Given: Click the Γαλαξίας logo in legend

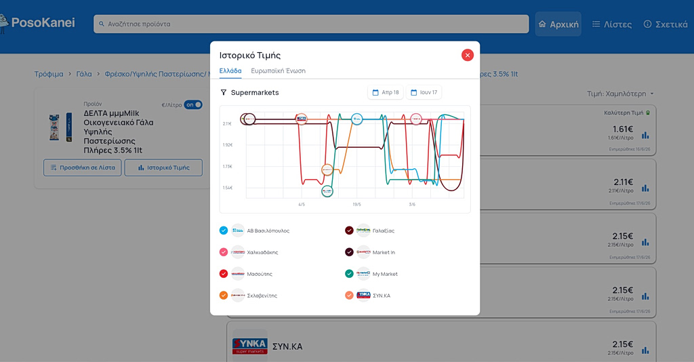Looking at the screenshot, I should coord(363,230).
